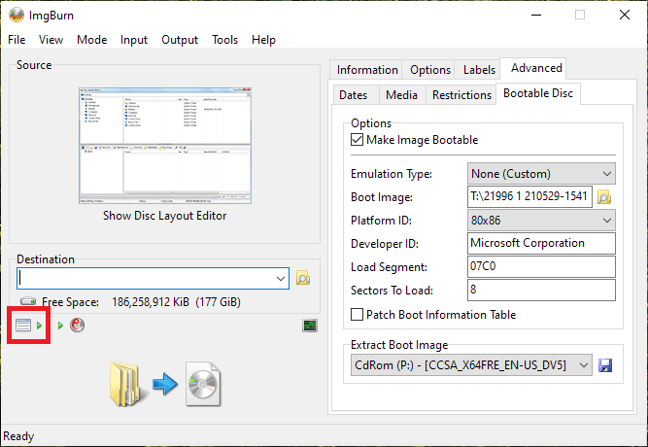This screenshot has height=447, width=648.
Task: Click the Sectors To Load field
Action: (540, 290)
